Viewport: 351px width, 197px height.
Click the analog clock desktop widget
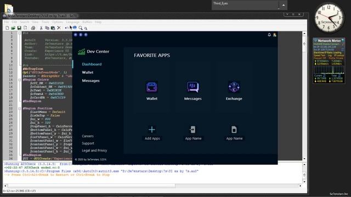click(329, 18)
